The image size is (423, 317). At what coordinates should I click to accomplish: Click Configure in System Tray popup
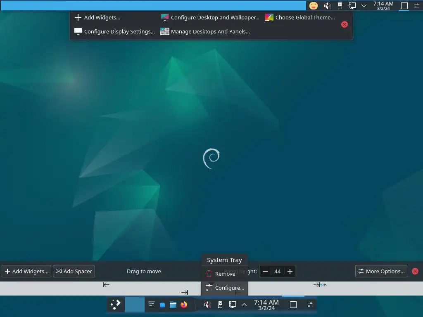[x=224, y=288]
